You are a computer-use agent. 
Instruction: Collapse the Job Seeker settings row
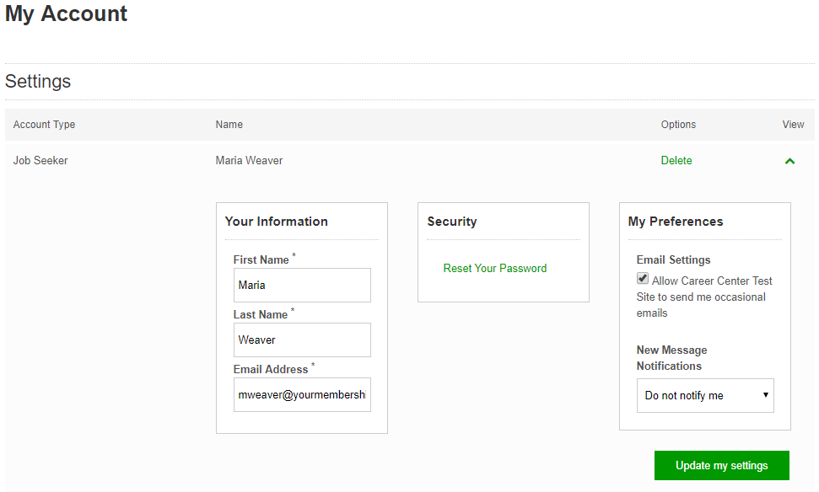pyautogui.click(x=789, y=161)
